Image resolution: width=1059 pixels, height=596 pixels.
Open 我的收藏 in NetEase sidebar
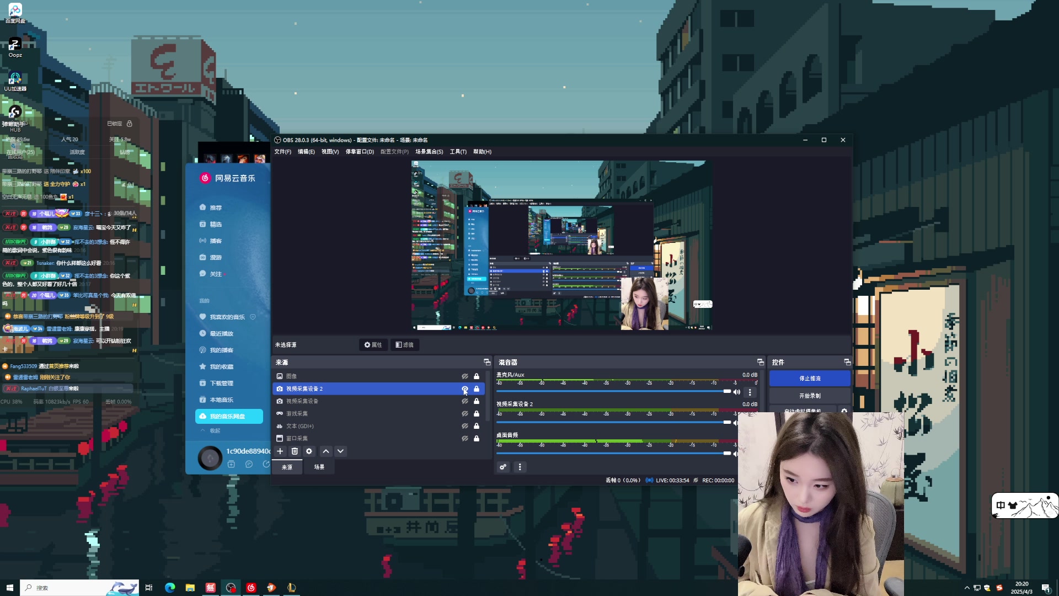221,367
